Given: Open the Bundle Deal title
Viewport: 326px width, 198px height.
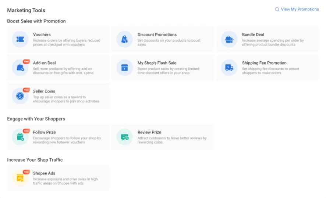Looking at the screenshot, I should pos(253,35).
